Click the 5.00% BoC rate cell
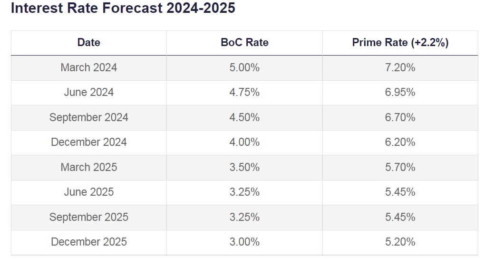Screen dimensions: 504x266 tap(244, 67)
